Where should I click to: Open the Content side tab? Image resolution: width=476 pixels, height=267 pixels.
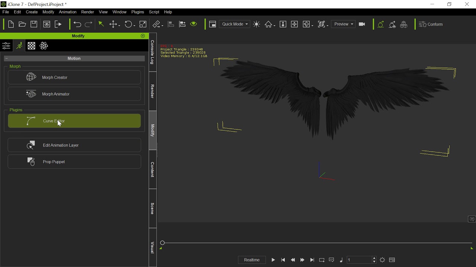(x=152, y=169)
